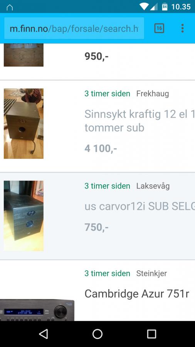
Task: Tap the battery status icon showing 84
Action: pos(165,7)
